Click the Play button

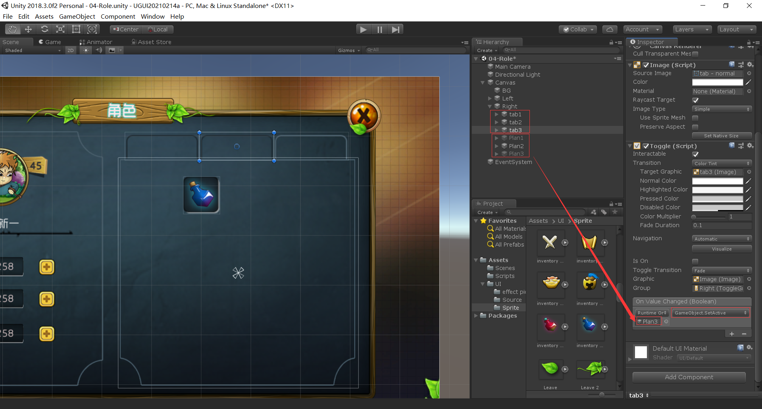[x=363, y=29]
